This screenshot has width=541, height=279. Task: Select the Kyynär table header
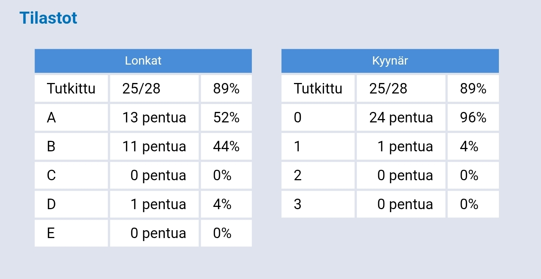pyautogui.click(x=390, y=61)
